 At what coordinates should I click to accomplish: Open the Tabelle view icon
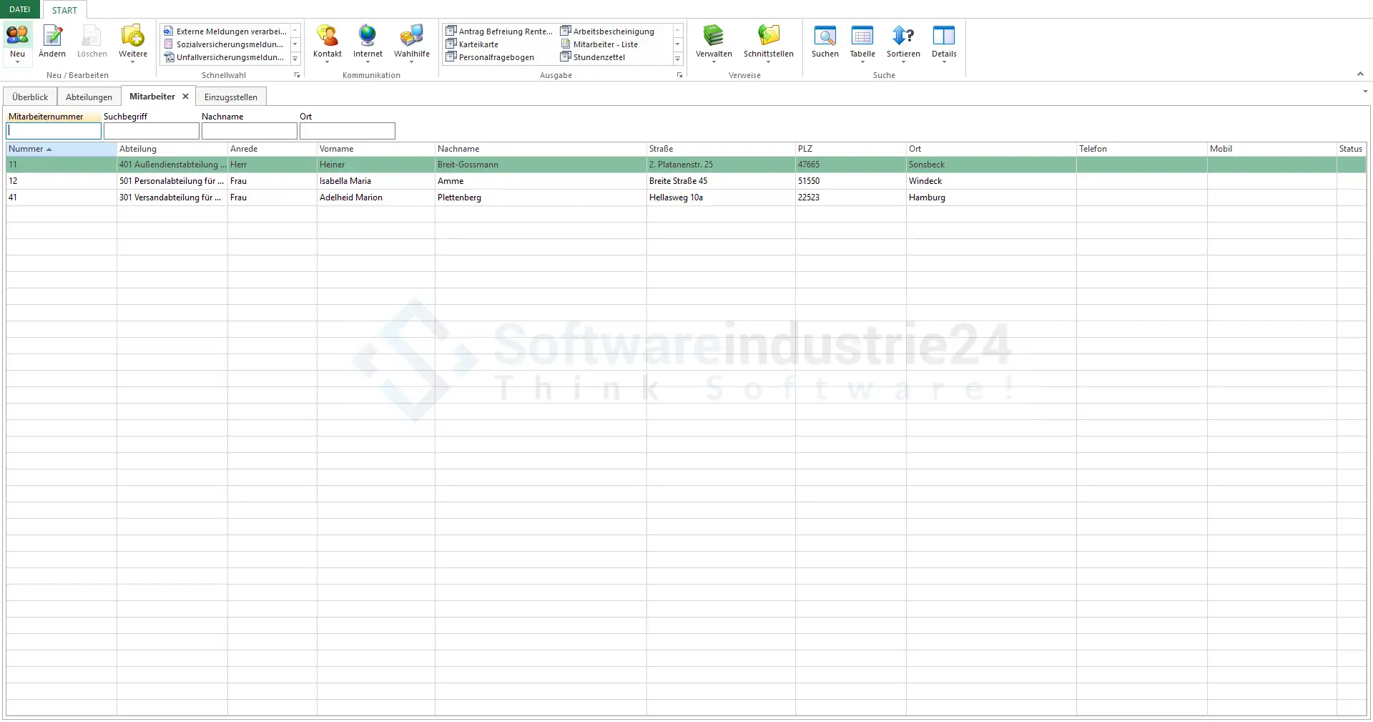pyautogui.click(x=862, y=35)
